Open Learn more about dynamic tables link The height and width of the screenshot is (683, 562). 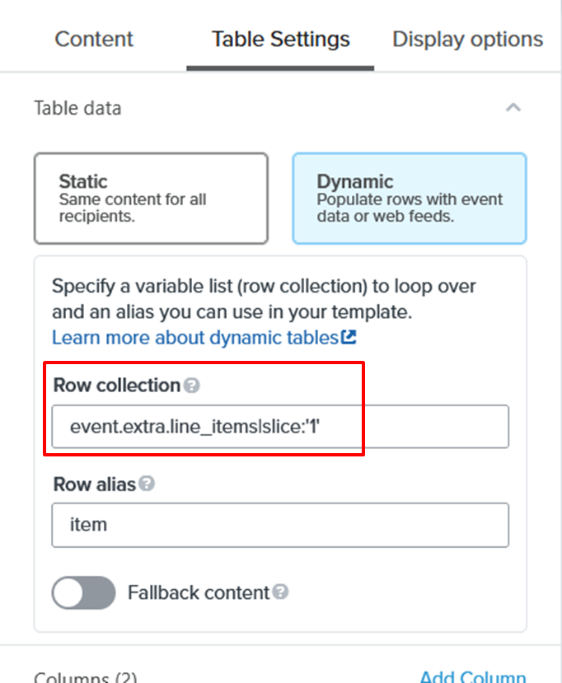point(196,337)
